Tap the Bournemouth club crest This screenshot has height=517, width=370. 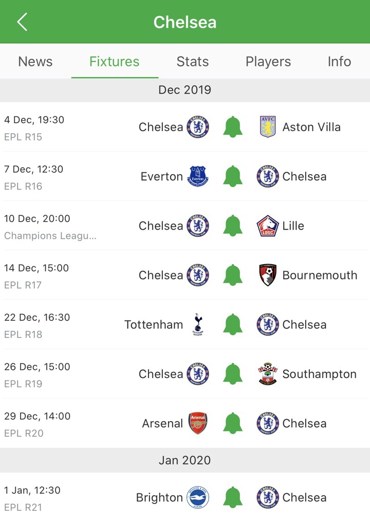pyautogui.click(x=268, y=275)
